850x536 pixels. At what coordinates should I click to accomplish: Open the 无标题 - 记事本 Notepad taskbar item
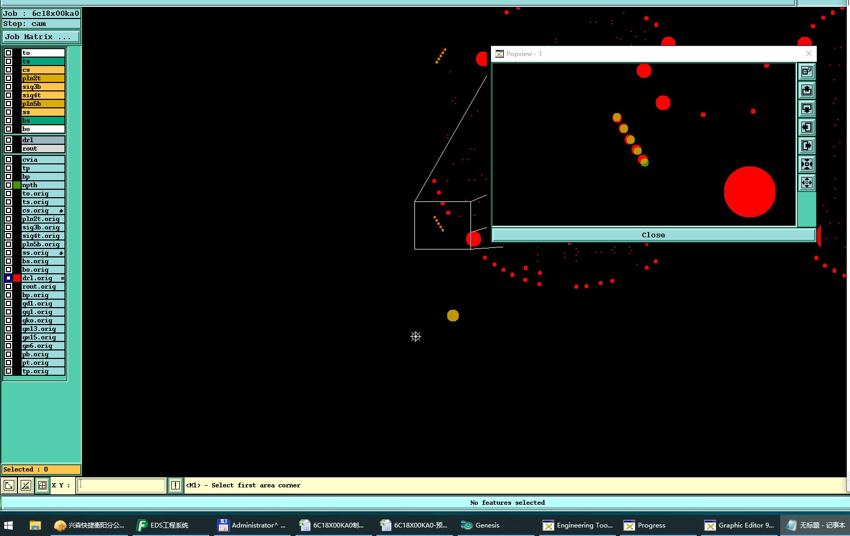(x=816, y=525)
